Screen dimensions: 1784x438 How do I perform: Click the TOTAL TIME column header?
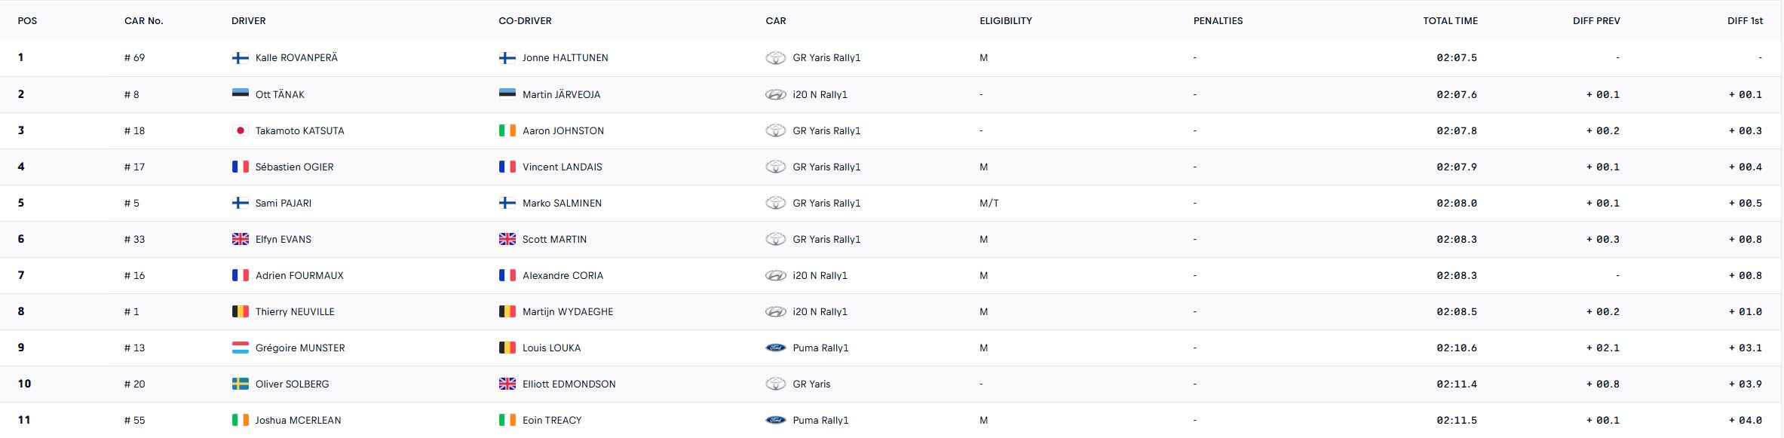(1449, 21)
